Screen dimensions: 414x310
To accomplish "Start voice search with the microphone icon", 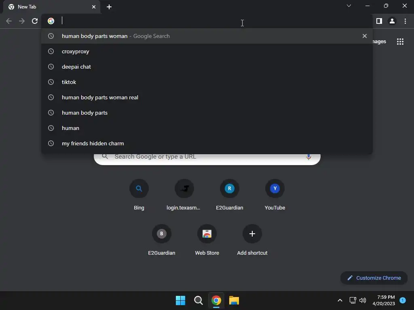I will (x=308, y=157).
